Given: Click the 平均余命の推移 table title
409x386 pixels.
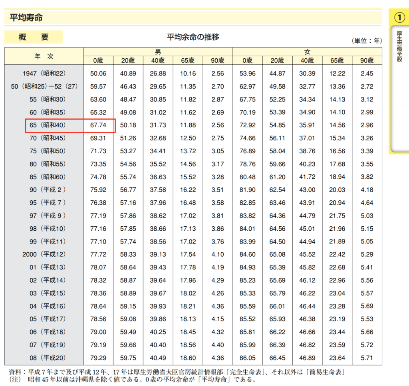Looking at the screenshot, I should click(193, 37).
